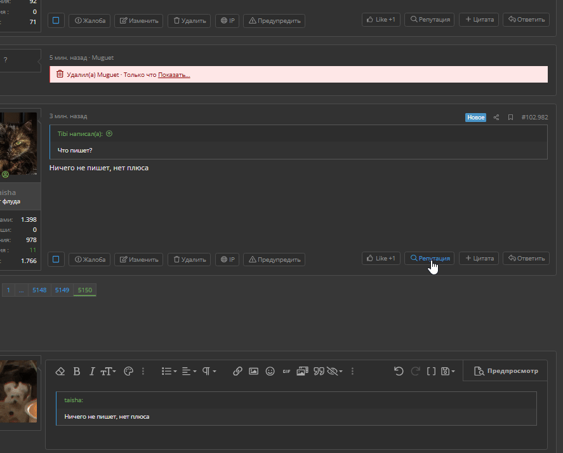Tick the checkbox on the top post

[x=56, y=20]
